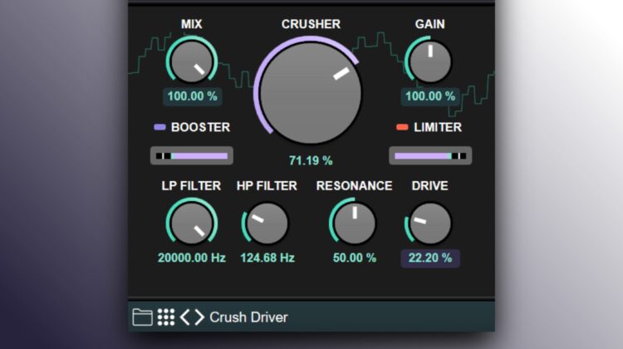Click the Crusher 71.19 % value readout
The height and width of the screenshot is (349, 623).
pyautogui.click(x=311, y=160)
